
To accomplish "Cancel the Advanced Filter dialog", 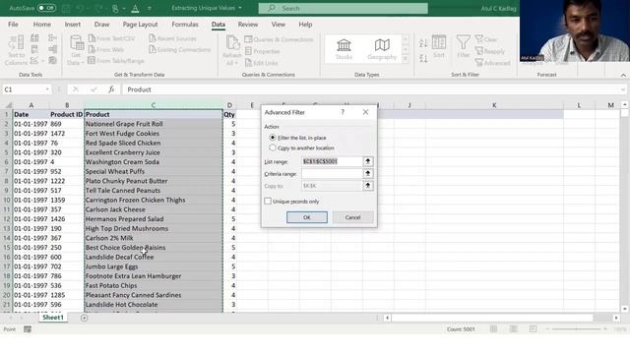I will tap(352, 217).
